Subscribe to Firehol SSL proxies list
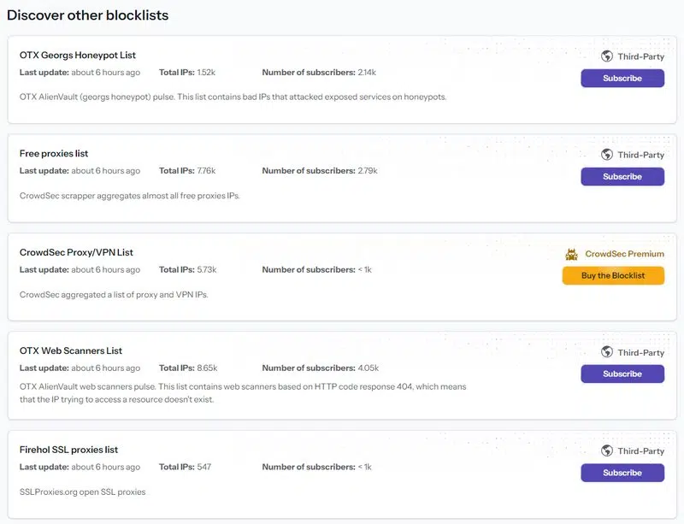 click(622, 473)
